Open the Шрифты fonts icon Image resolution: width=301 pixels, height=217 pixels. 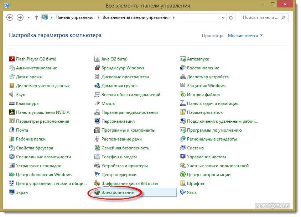pos(182,183)
